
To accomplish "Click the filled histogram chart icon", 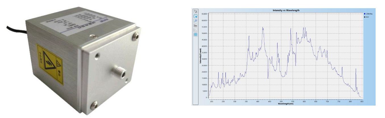I will (x=195, y=25).
